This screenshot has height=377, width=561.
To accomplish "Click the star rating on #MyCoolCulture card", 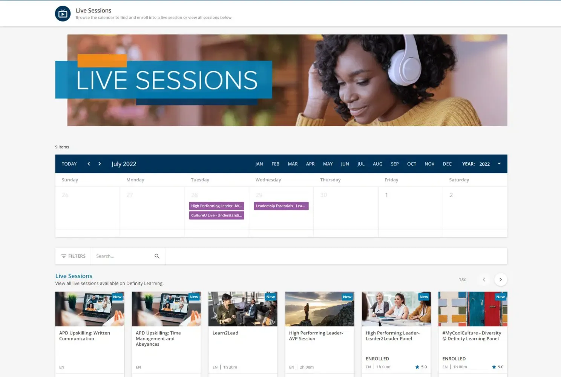I will click(x=497, y=367).
